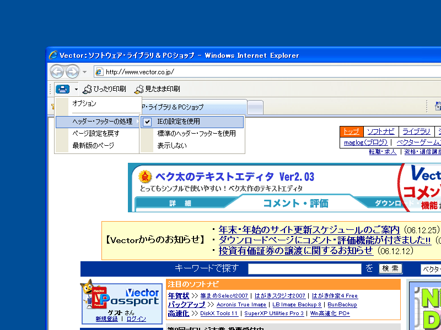Open the ソフトナビ navigation link

[x=381, y=131]
